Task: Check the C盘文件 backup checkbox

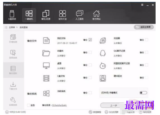Action: click(x=90, y=78)
